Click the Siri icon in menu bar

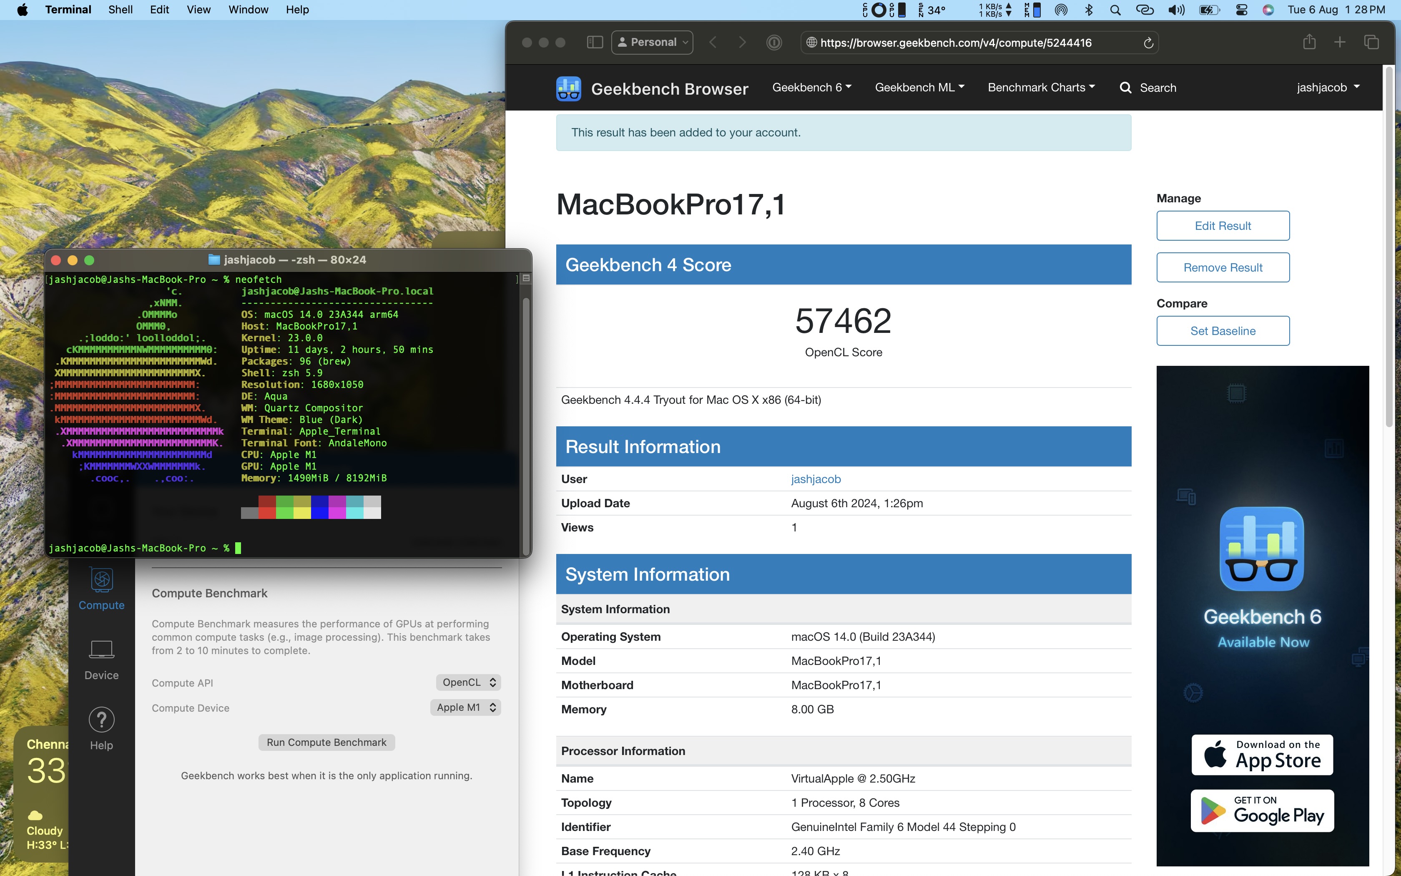pos(1268,10)
